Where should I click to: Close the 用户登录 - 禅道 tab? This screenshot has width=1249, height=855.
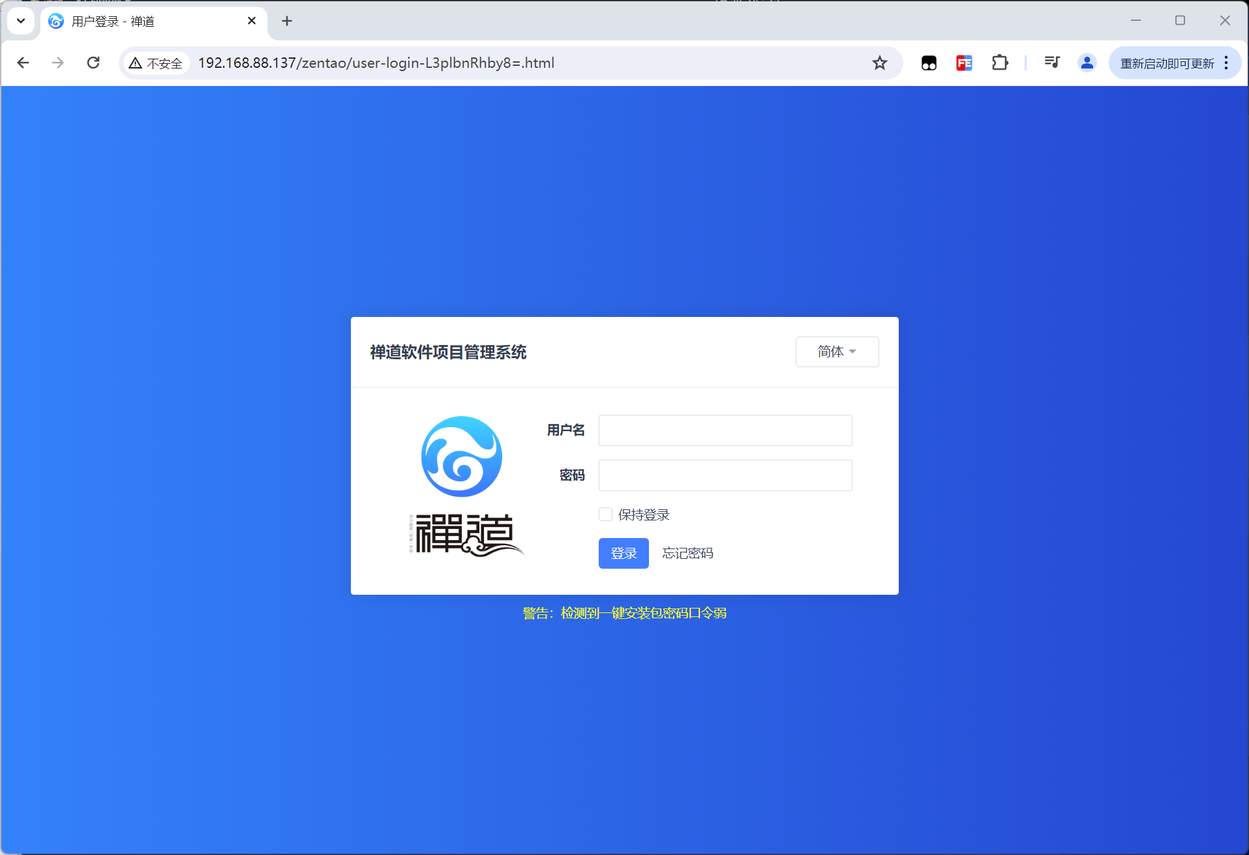tap(252, 21)
